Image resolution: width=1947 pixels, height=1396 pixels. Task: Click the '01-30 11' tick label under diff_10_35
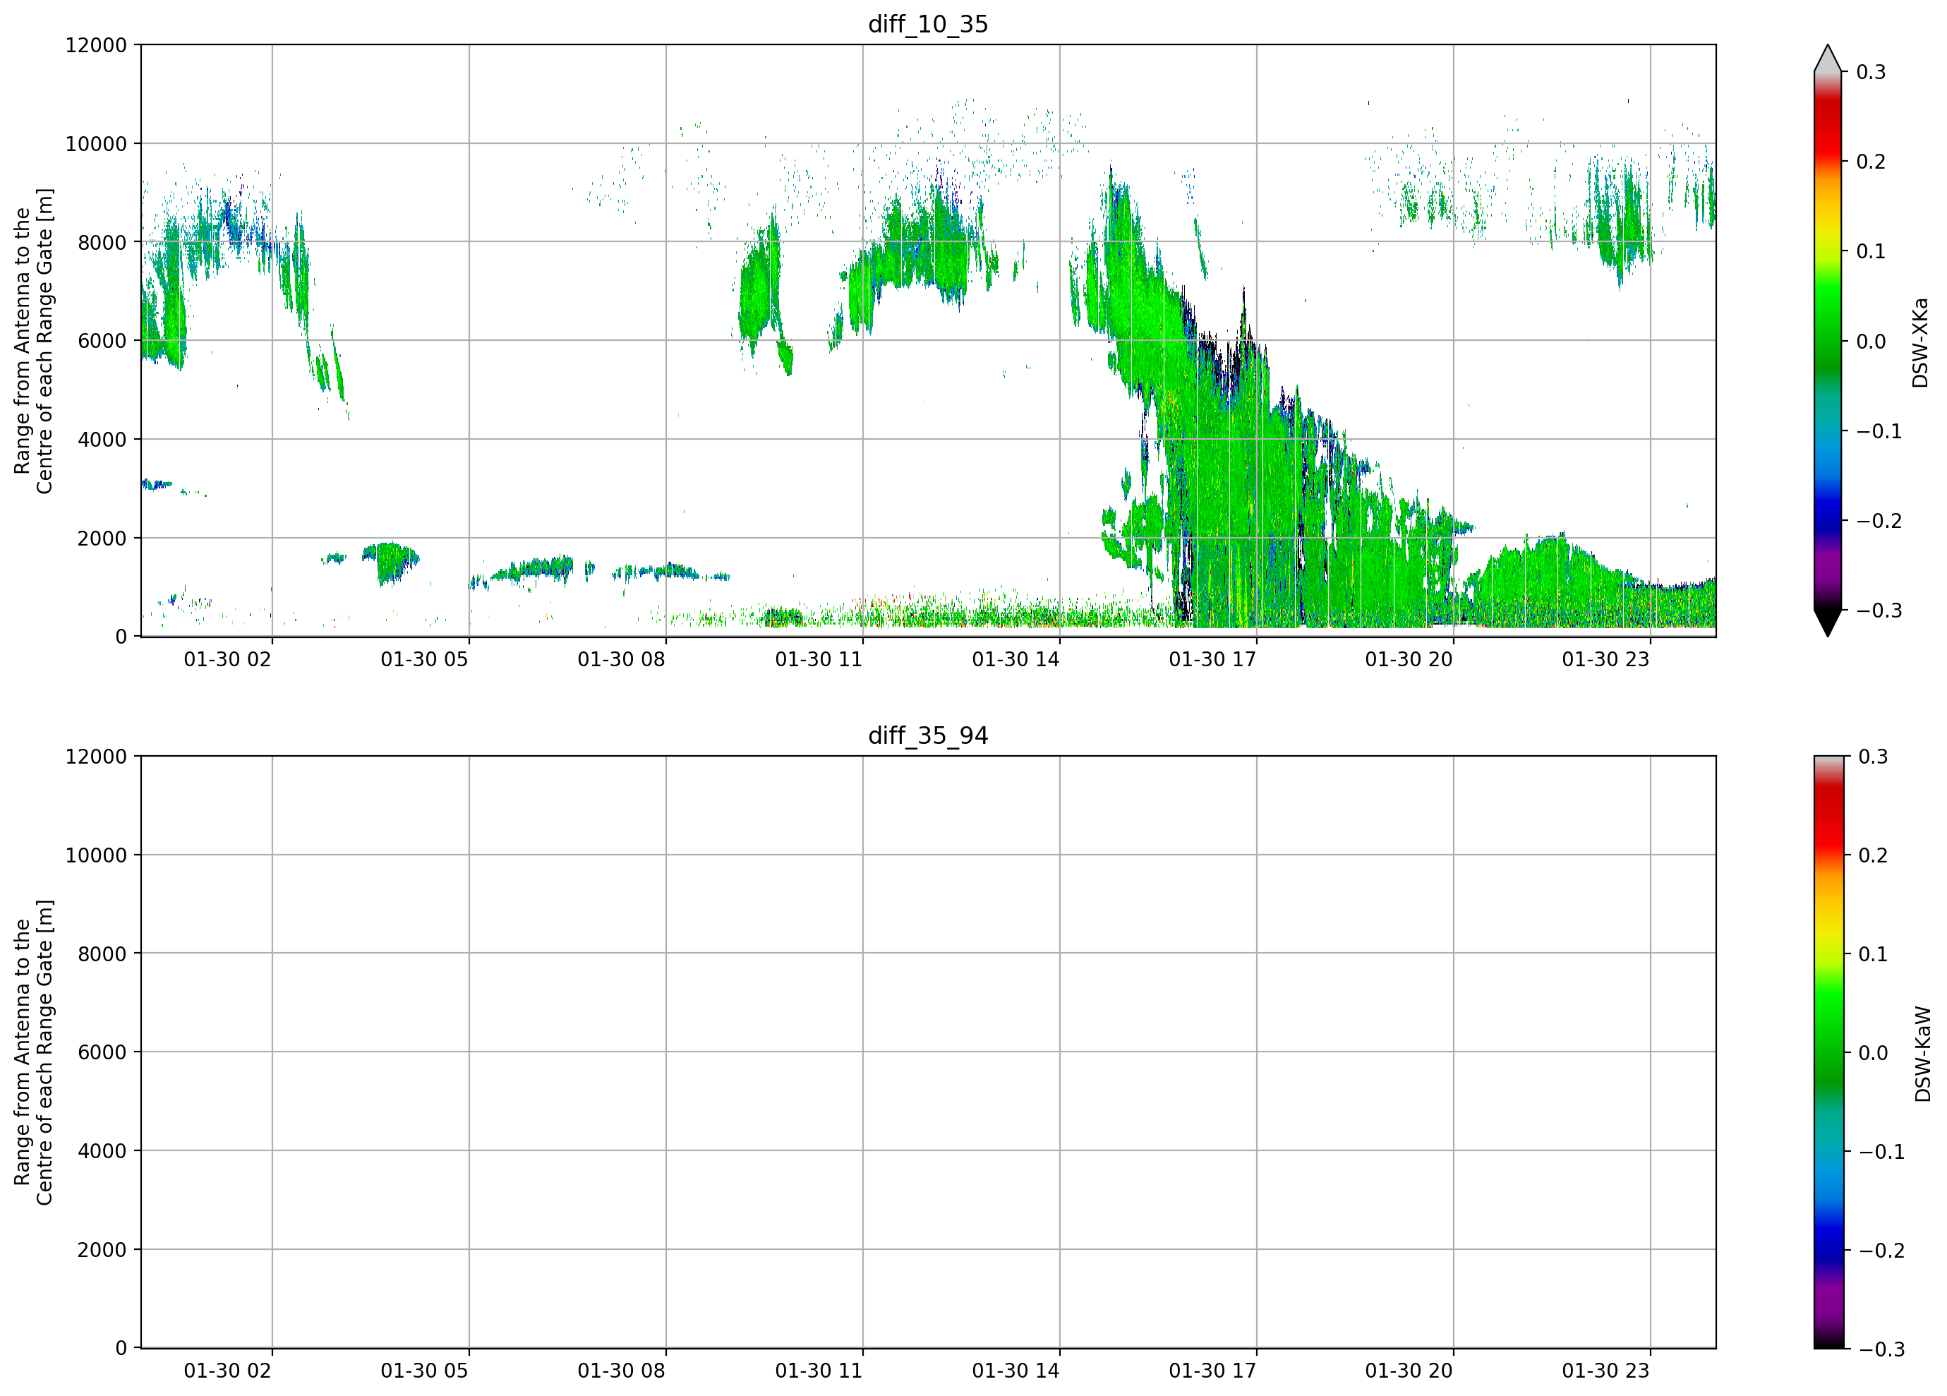tap(818, 659)
